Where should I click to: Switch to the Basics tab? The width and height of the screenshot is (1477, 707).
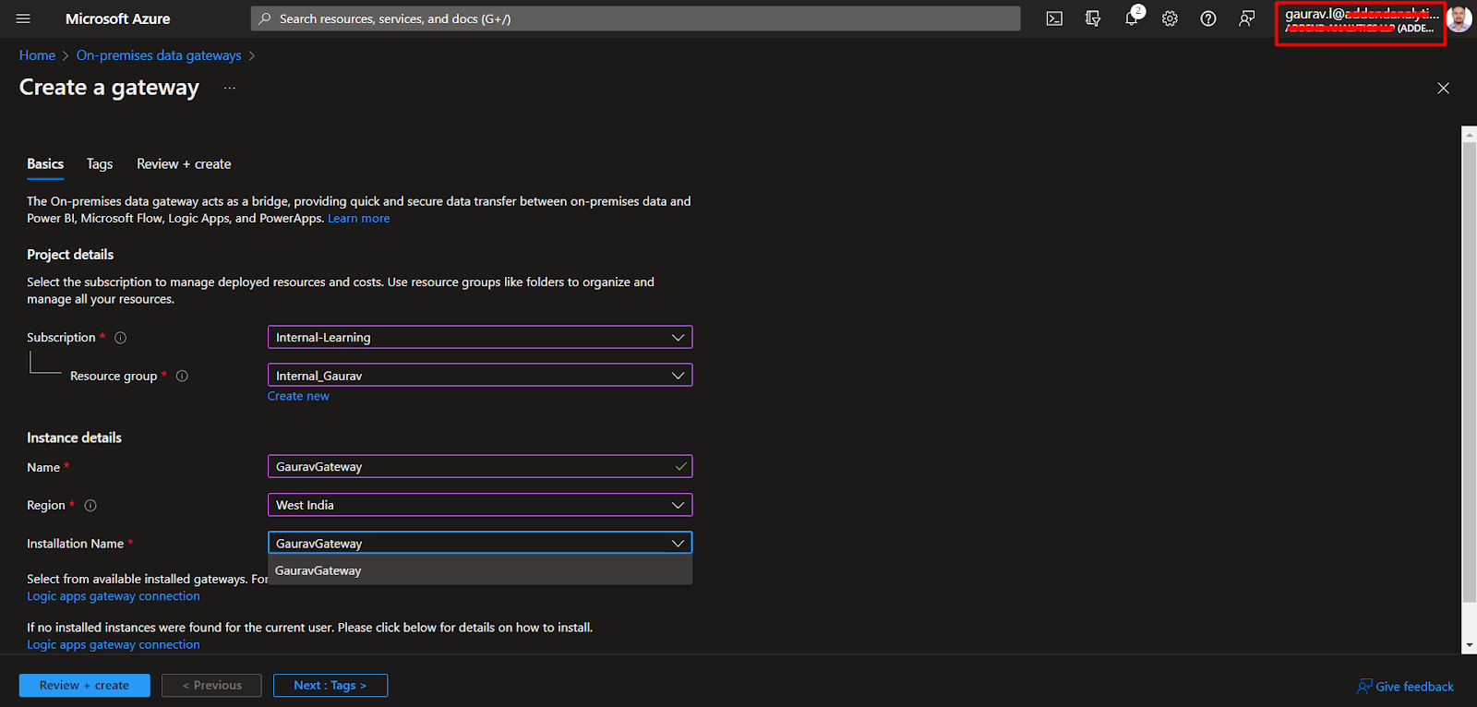45,164
